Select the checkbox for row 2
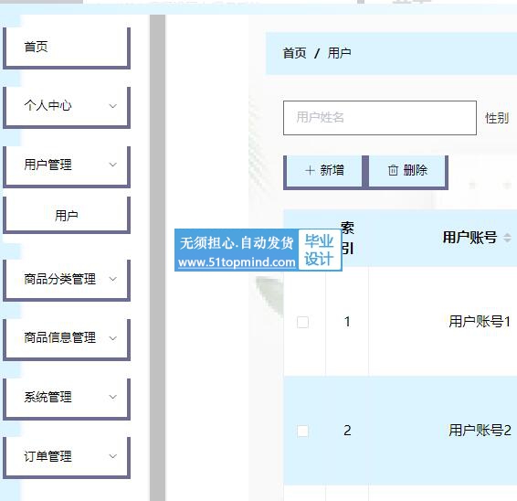The height and width of the screenshot is (501, 517). [302, 431]
